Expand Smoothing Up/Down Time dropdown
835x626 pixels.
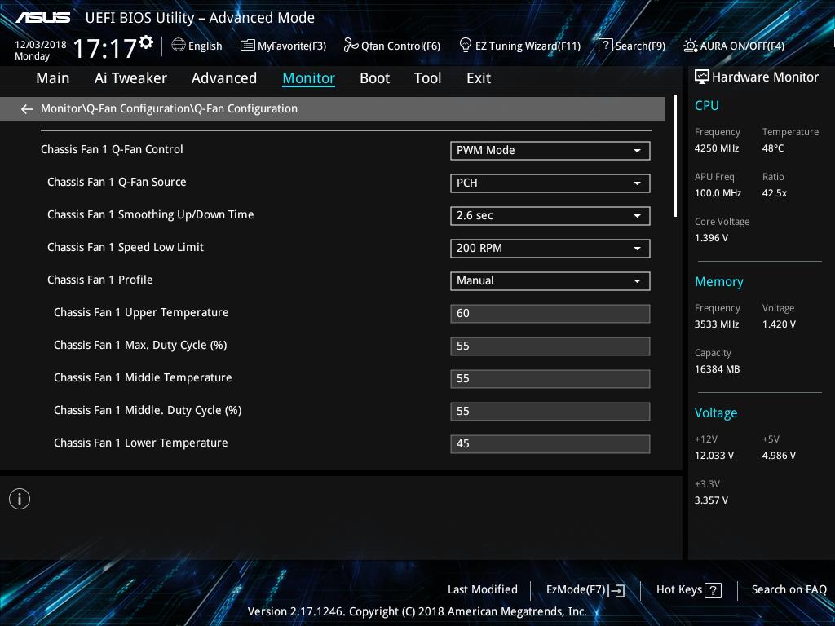click(x=550, y=215)
